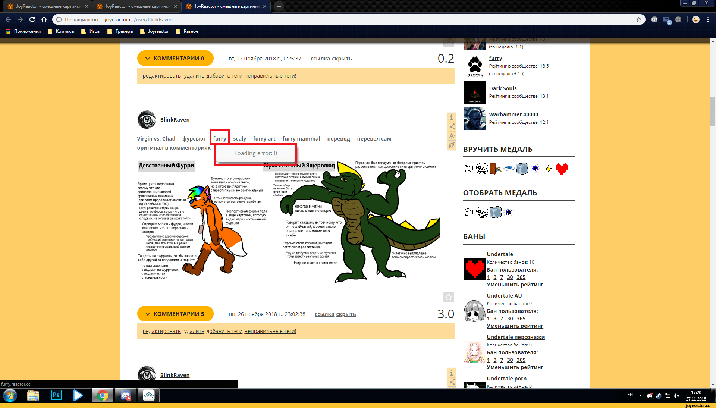Award the red heart medal
Image resolution: width=716 pixels, height=408 pixels.
562,169
